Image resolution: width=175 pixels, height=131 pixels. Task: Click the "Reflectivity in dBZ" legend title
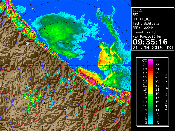tap(166, 92)
